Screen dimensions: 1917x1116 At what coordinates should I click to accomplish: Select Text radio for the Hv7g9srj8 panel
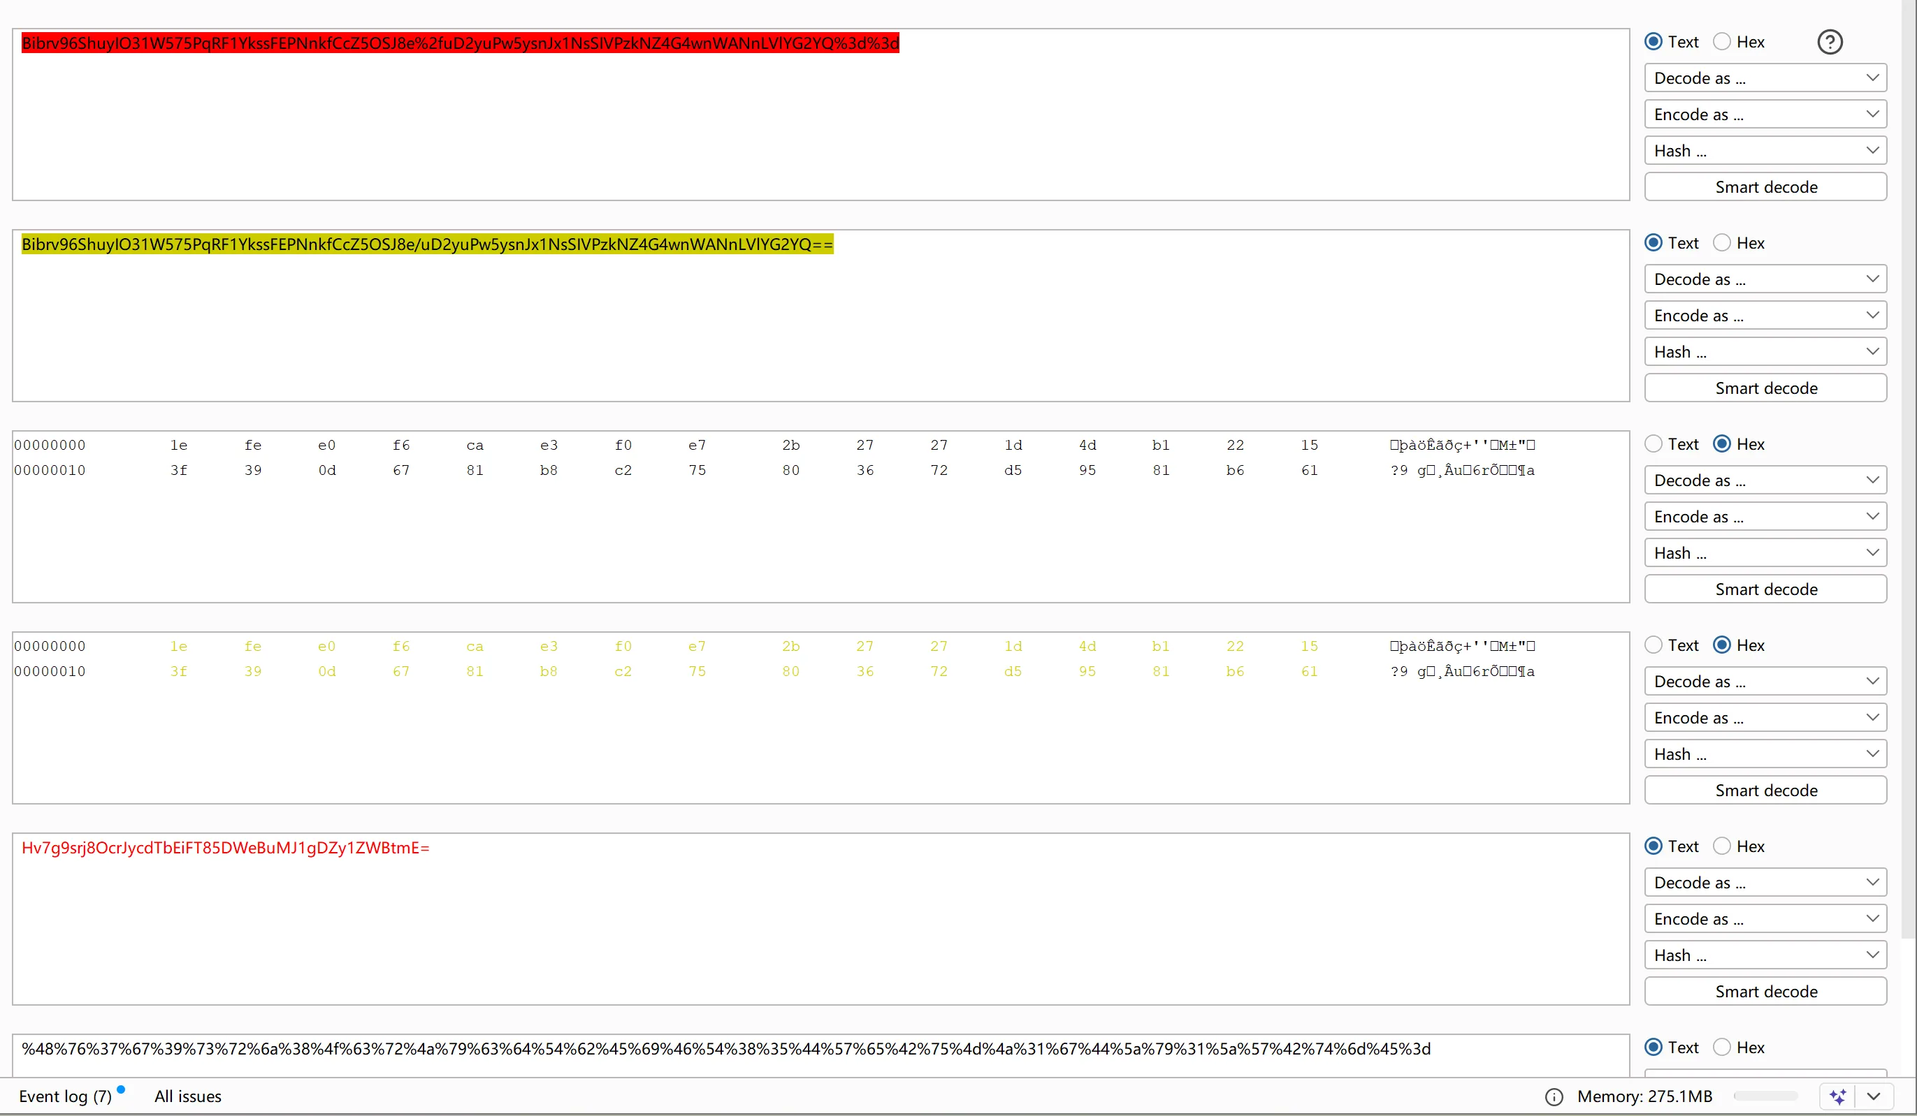(1671, 846)
